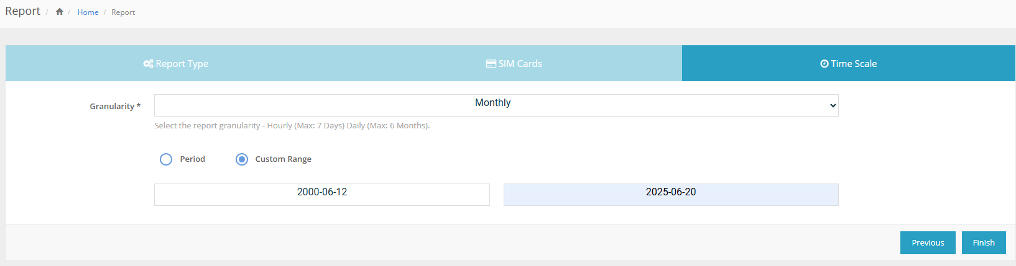Select the Custom Range radio button

(x=242, y=159)
